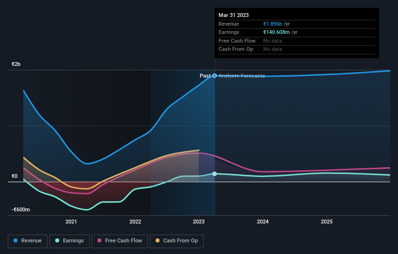Click the 2023 x-axis label
This screenshot has width=398, height=254.
click(x=199, y=222)
